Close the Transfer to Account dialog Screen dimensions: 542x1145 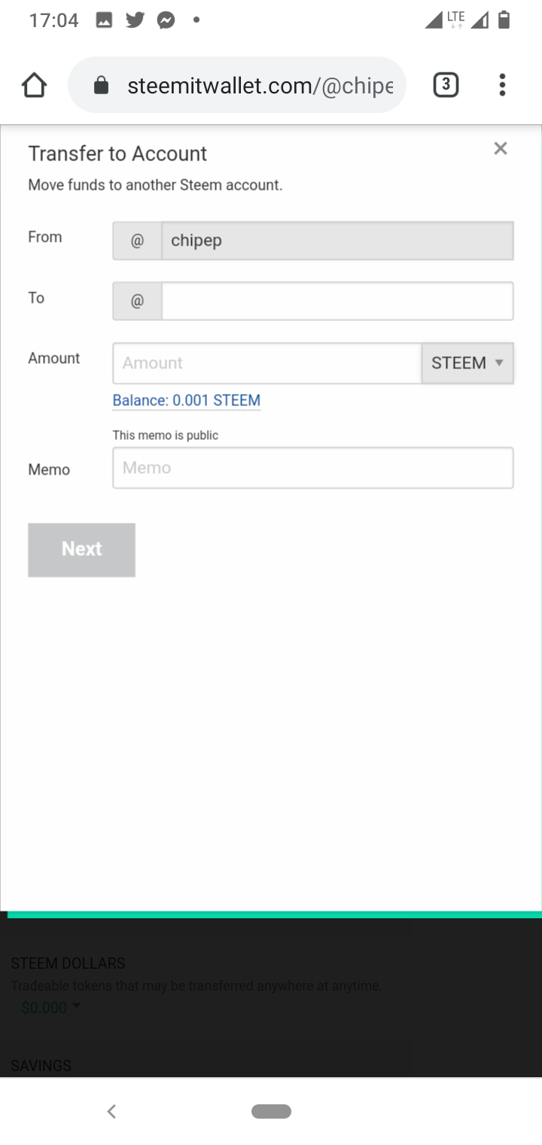(x=501, y=148)
